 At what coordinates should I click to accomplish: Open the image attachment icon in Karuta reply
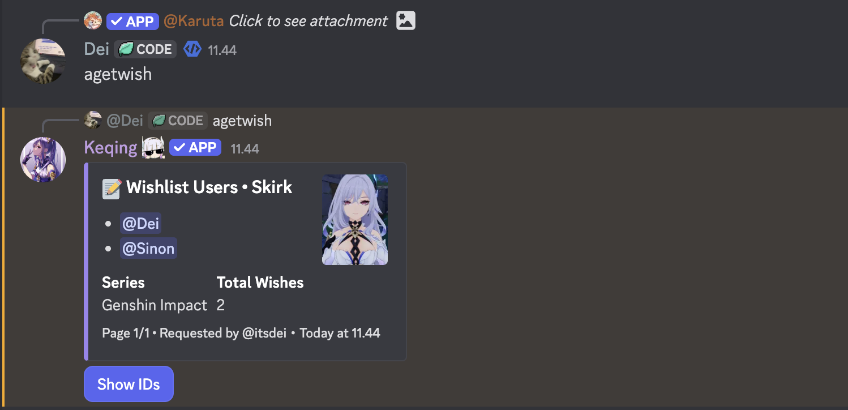tap(406, 21)
